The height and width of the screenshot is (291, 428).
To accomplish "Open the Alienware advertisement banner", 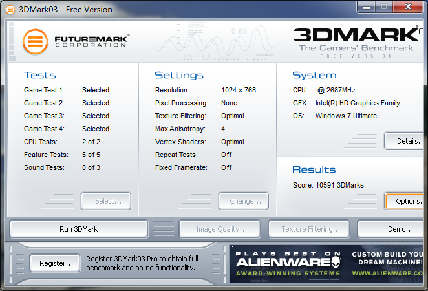I will (x=326, y=264).
